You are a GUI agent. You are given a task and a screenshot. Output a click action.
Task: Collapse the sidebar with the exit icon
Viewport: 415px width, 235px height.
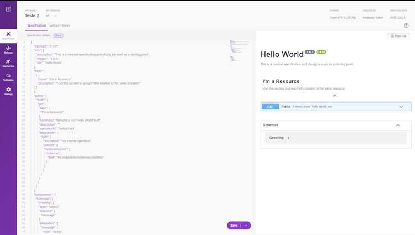coord(8,9)
